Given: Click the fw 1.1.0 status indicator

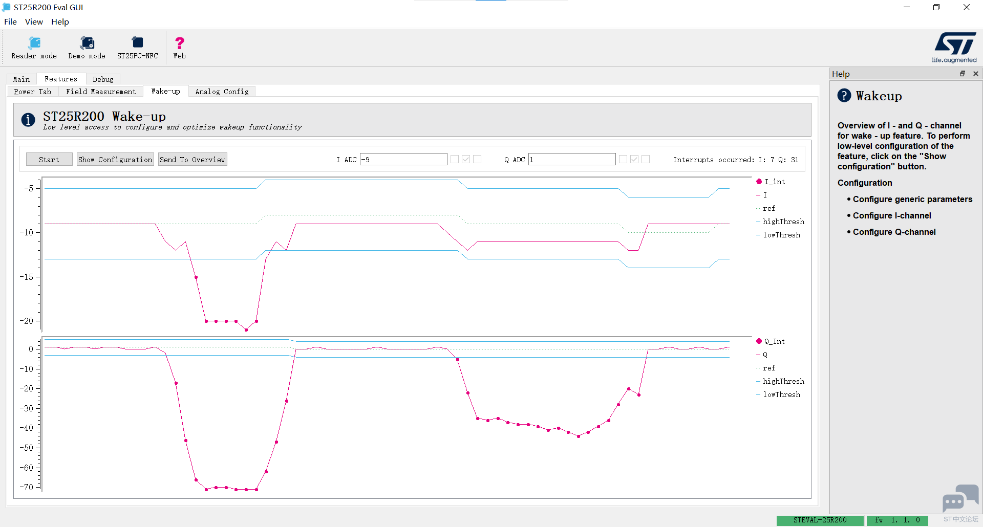Looking at the screenshot, I should pyautogui.click(x=897, y=520).
